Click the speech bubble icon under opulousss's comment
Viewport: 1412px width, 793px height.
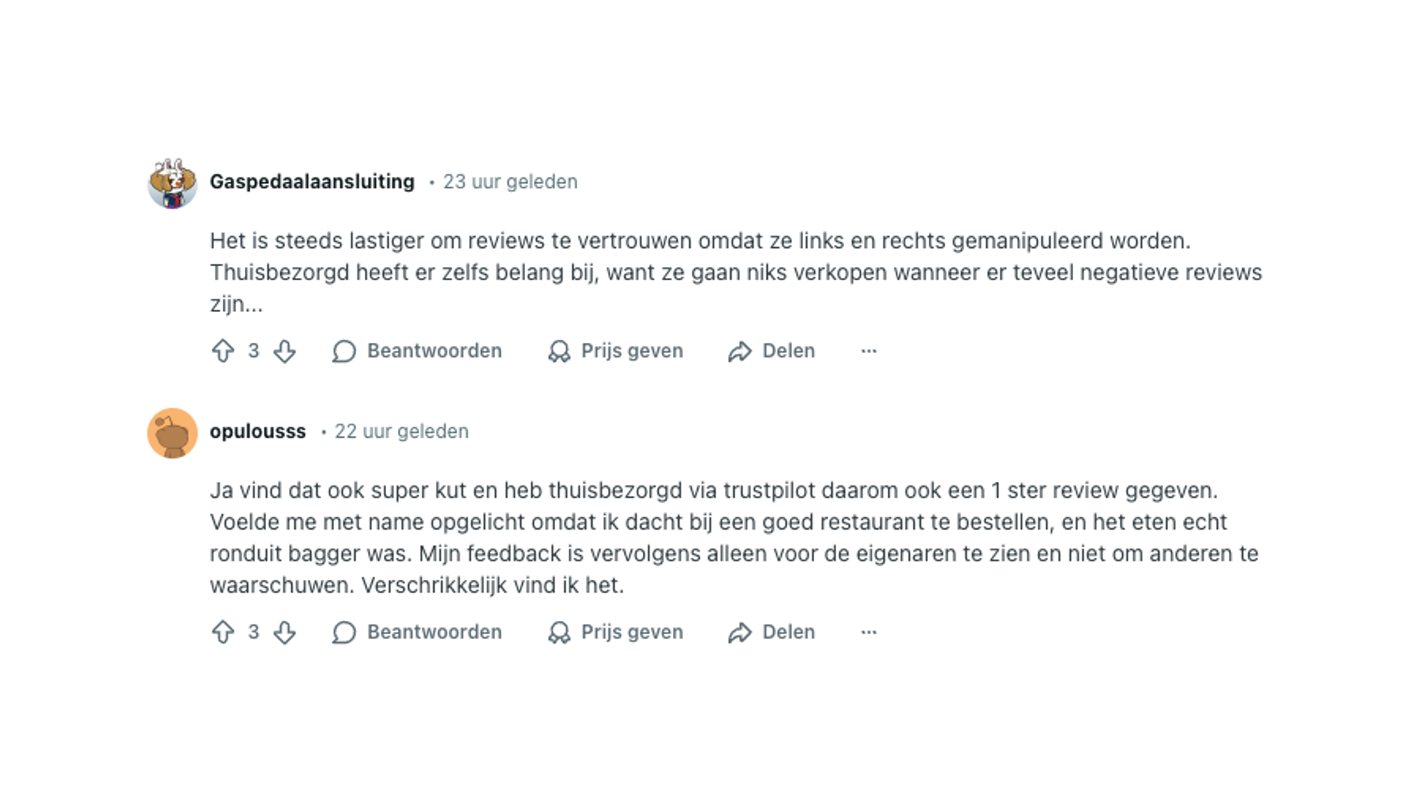click(x=344, y=632)
